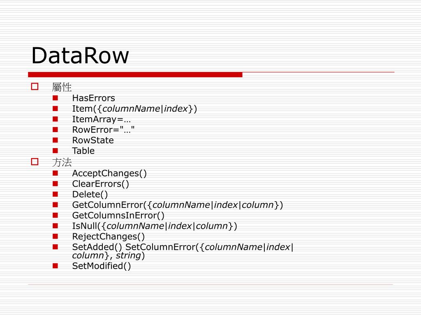Select the 屬性 heading text
This screenshot has width=421, height=316.
click(62, 87)
